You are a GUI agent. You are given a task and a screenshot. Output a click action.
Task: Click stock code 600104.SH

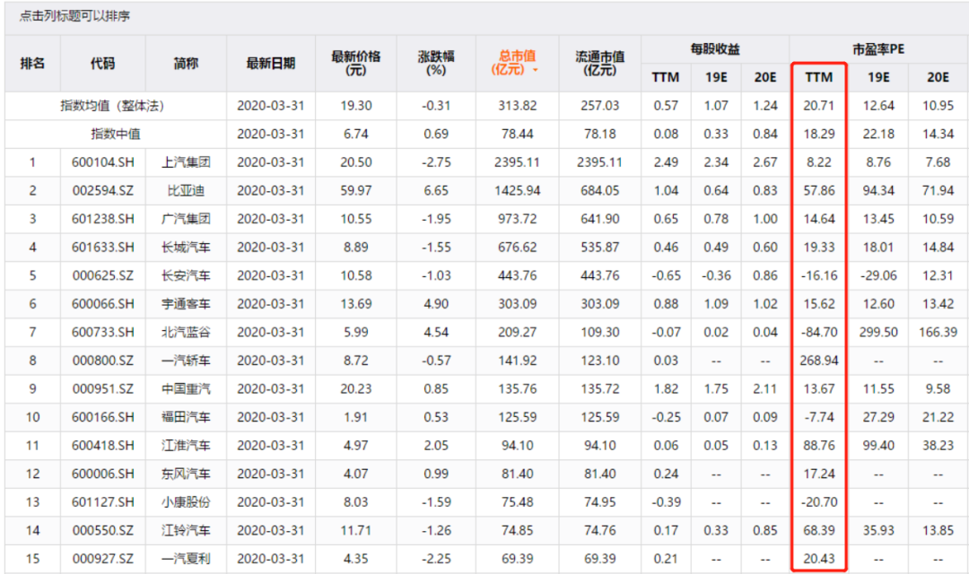[x=102, y=162]
